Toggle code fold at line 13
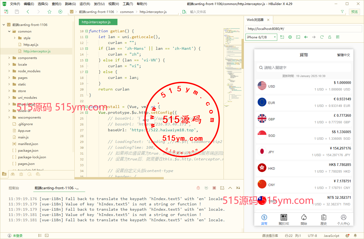The height and width of the screenshot is (239, 364). point(87,49)
